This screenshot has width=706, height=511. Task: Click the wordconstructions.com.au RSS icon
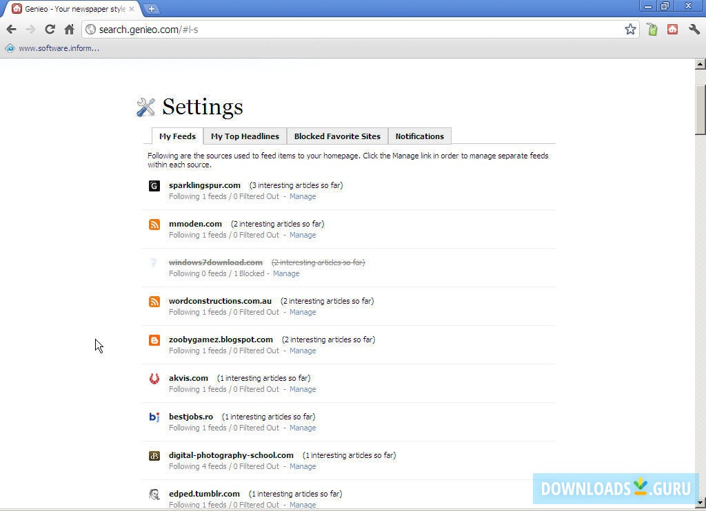click(154, 302)
